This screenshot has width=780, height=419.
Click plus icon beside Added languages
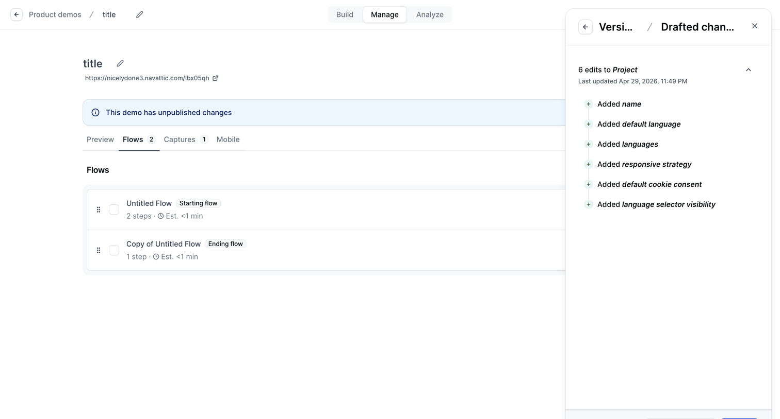coord(588,144)
